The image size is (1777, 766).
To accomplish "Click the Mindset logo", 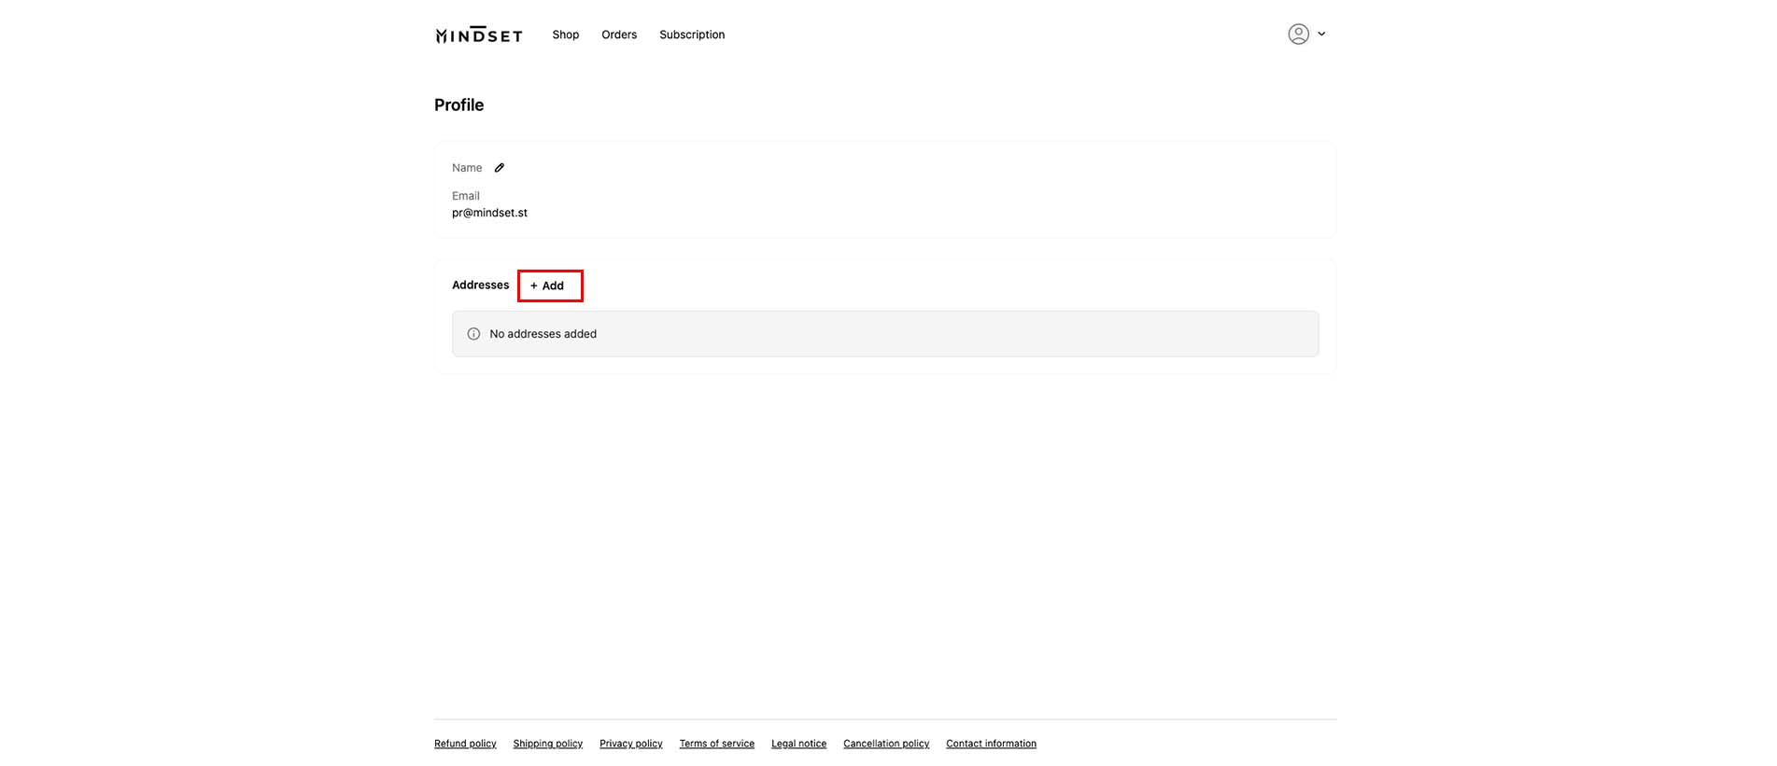I will [x=478, y=35].
